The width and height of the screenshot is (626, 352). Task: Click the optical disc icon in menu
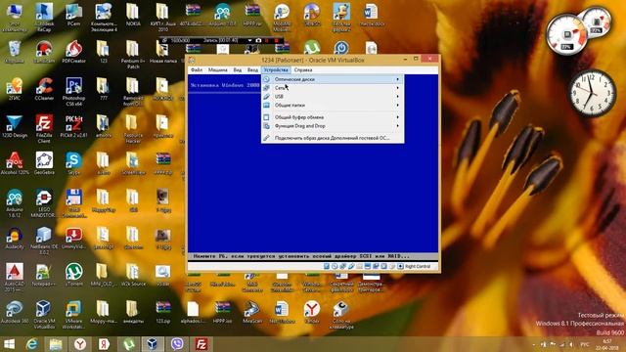coord(267,79)
